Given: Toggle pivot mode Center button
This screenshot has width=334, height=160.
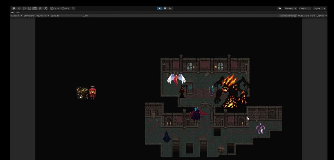Looking at the screenshot, I should pos(55,8).
